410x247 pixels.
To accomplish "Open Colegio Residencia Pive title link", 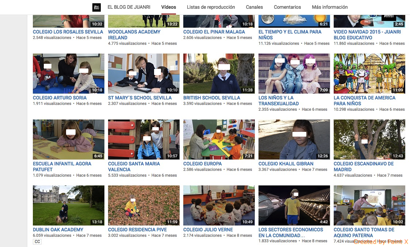I will point(137,230).
